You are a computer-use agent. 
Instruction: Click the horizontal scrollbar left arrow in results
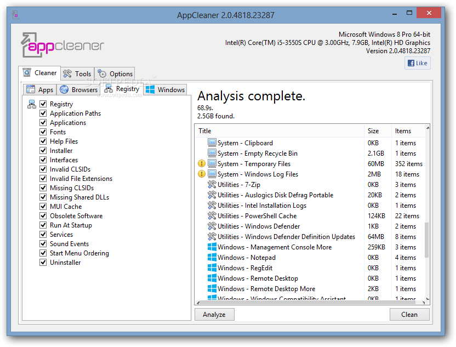coord(198,303)
